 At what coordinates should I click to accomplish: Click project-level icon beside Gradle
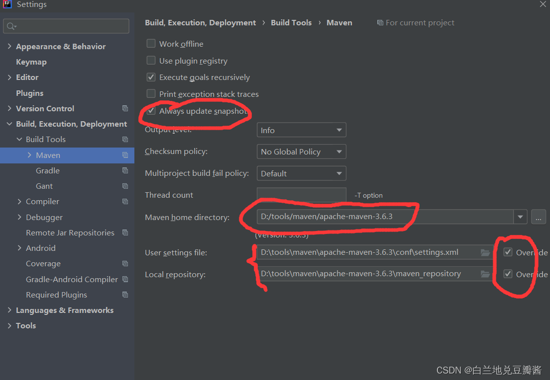point(125,170)
